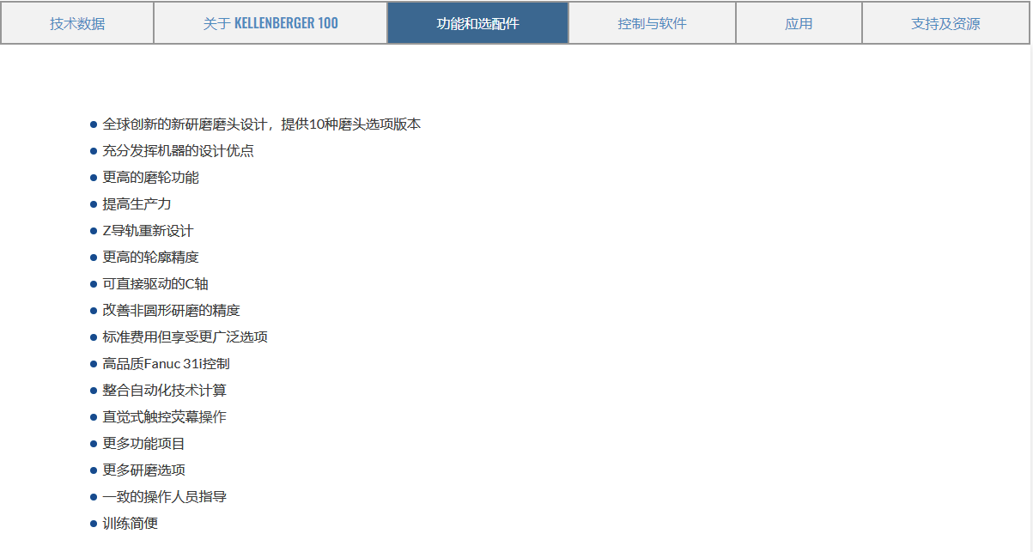
Task: Click the 直觉式触控荧幕操作 list item
Action: (164, 417)
